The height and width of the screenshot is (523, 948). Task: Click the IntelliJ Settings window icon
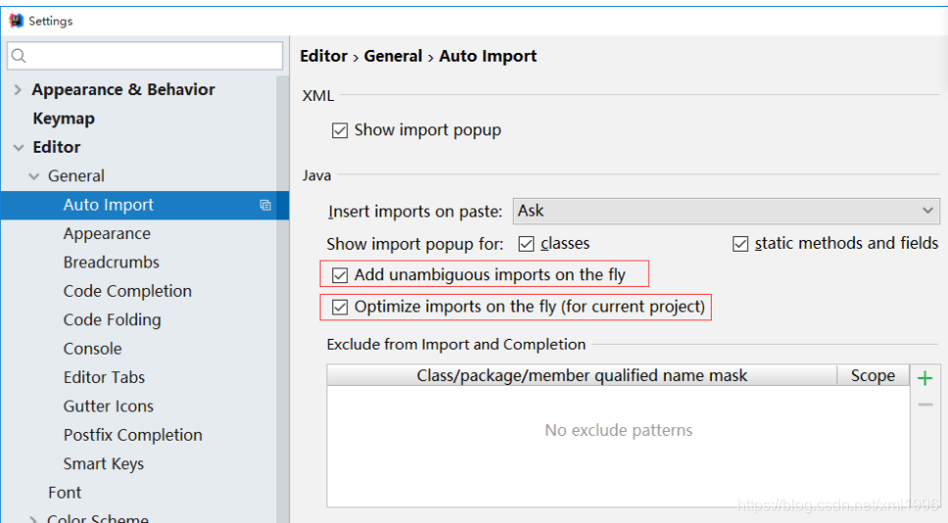(x=17, y=21)
